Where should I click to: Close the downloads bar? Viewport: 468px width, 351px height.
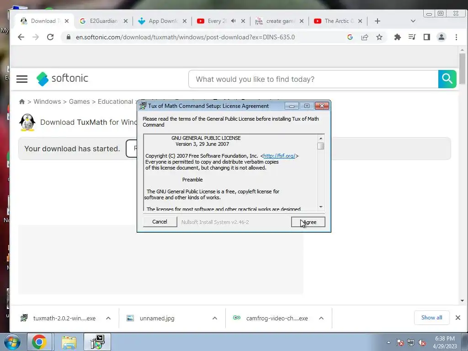[458, 318]
